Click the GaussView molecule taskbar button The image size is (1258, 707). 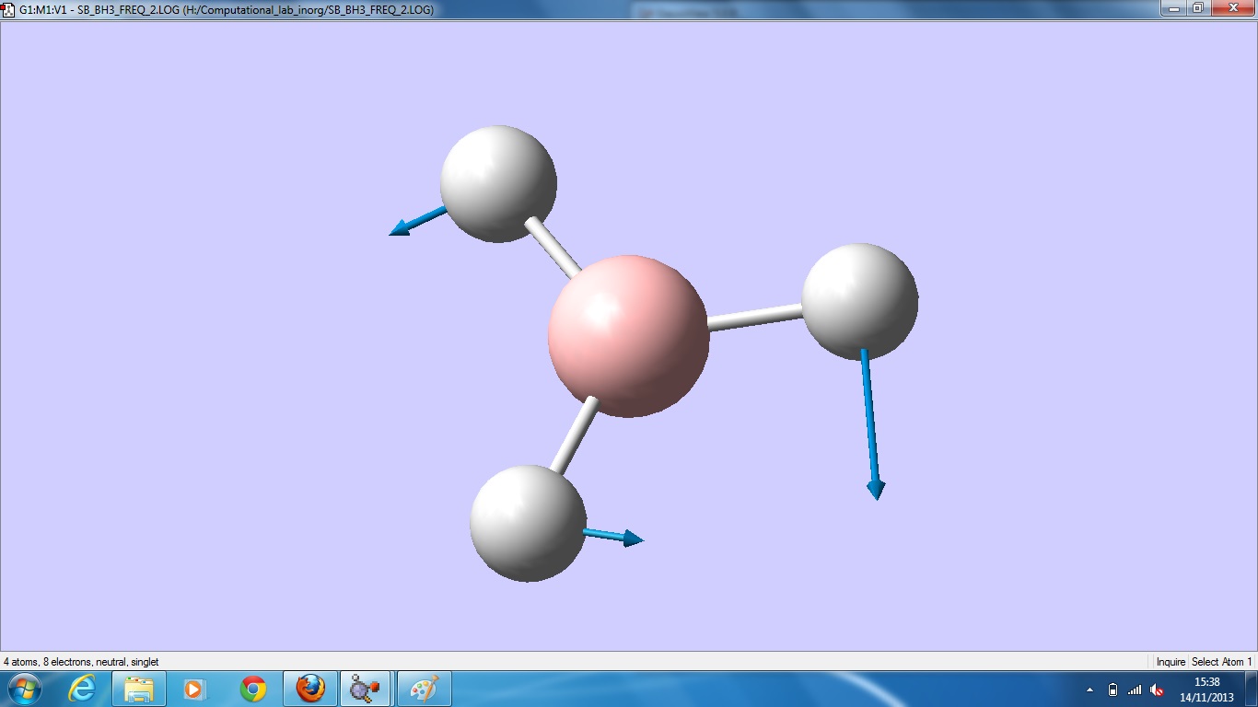pyautogui.click(x=366, y=689)
